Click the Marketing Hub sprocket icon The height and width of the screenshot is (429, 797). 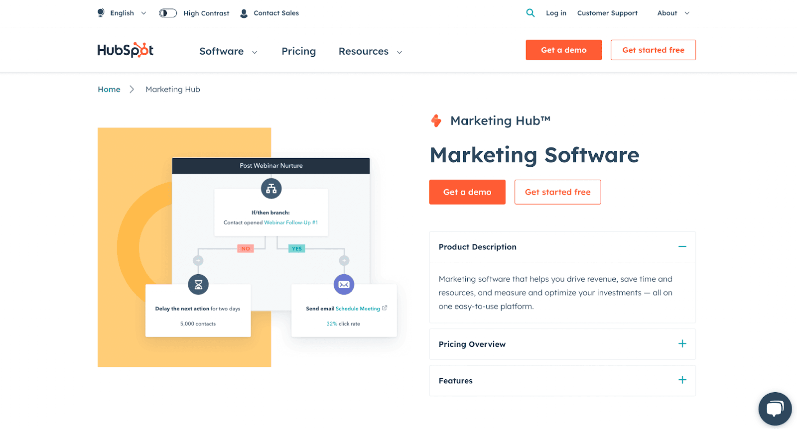[x=436, y=120]
